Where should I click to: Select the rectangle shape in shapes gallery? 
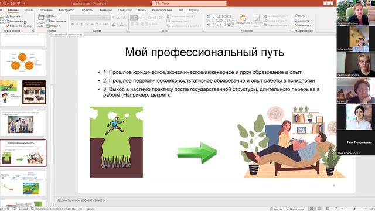coord(221,16)
